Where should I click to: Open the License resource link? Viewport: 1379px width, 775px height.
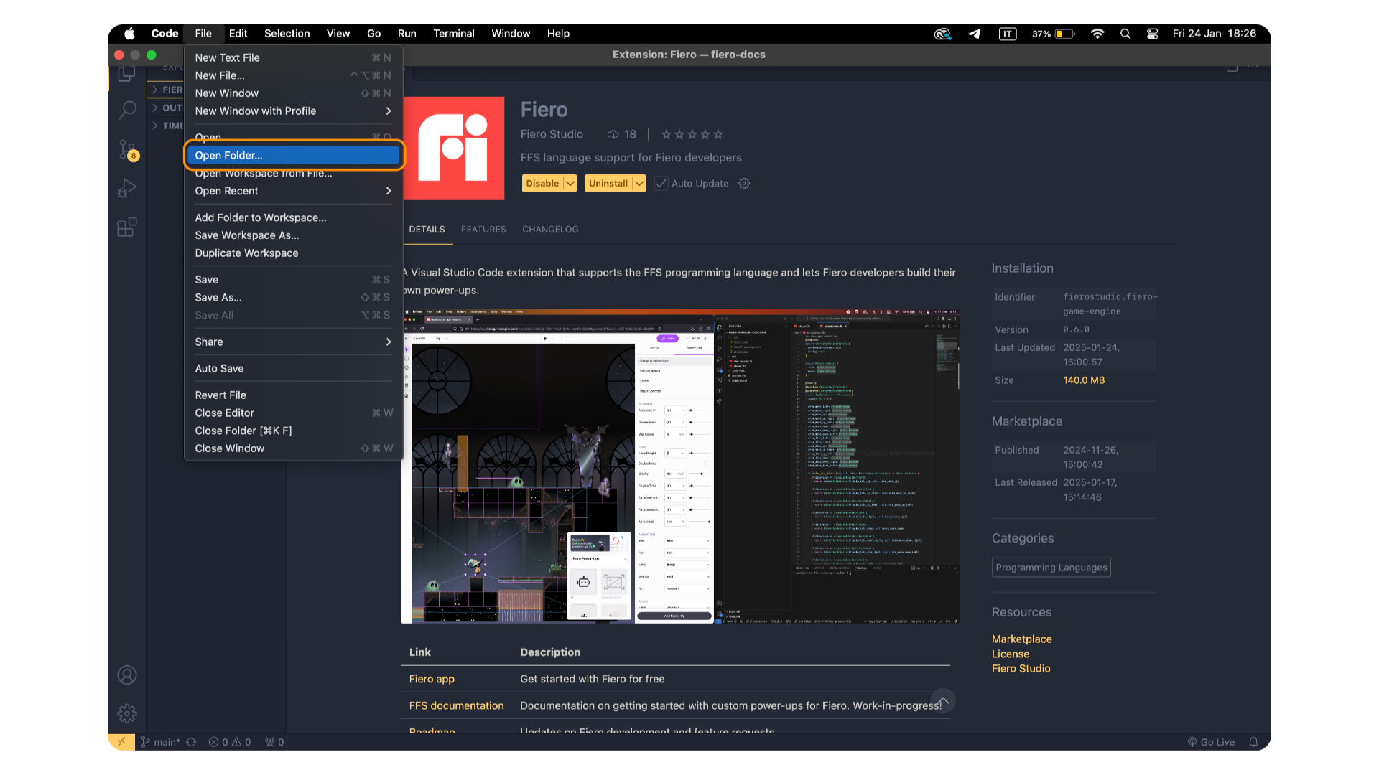[1010, 654]
